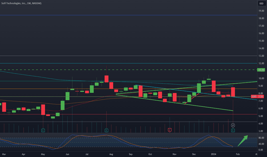The image size is (267, 157).
Task: Click the May label on time axis
Action: [43, 154]
